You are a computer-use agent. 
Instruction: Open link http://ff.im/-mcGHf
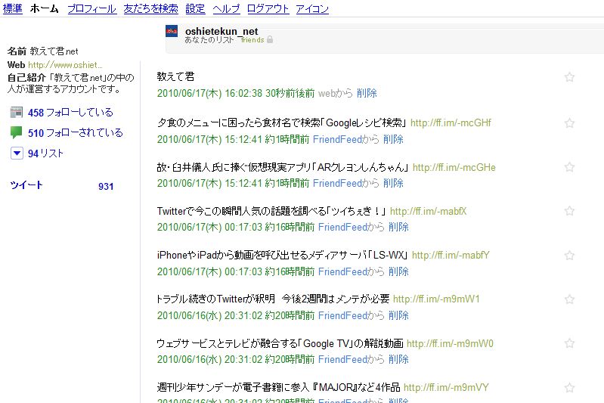tap(451, 123)
